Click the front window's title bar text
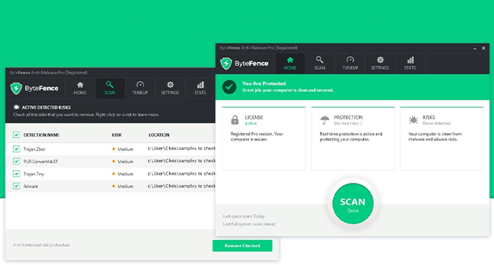494x265 pixels. click(x=259, y=48)
